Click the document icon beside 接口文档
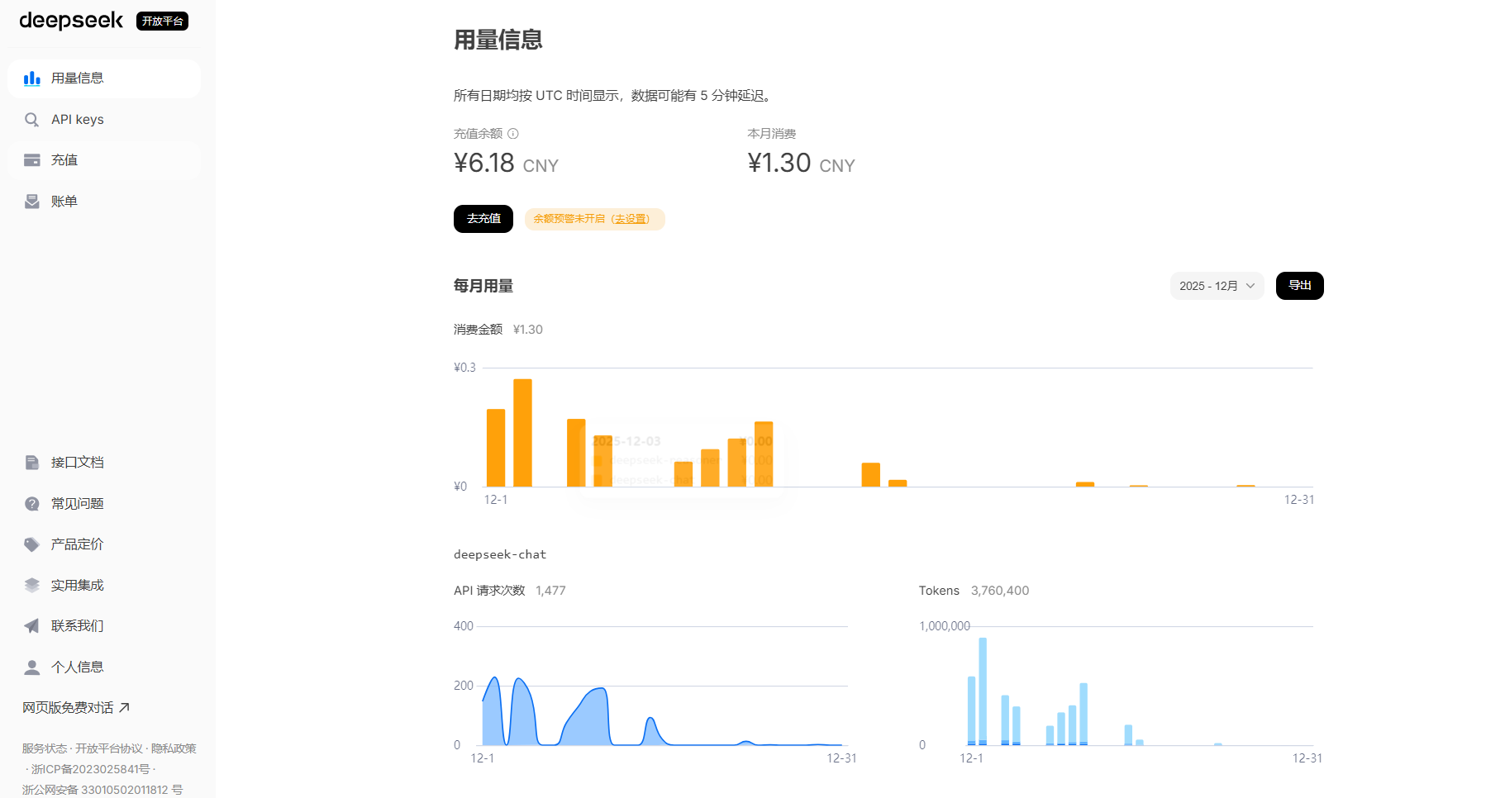The width and height of the screenshot is (1486, 798). tap(32, 463)
